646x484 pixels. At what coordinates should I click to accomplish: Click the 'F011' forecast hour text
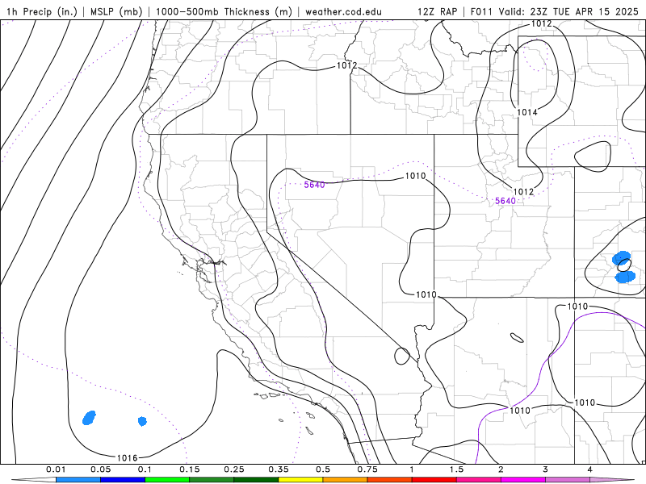[x=481, y=12]
